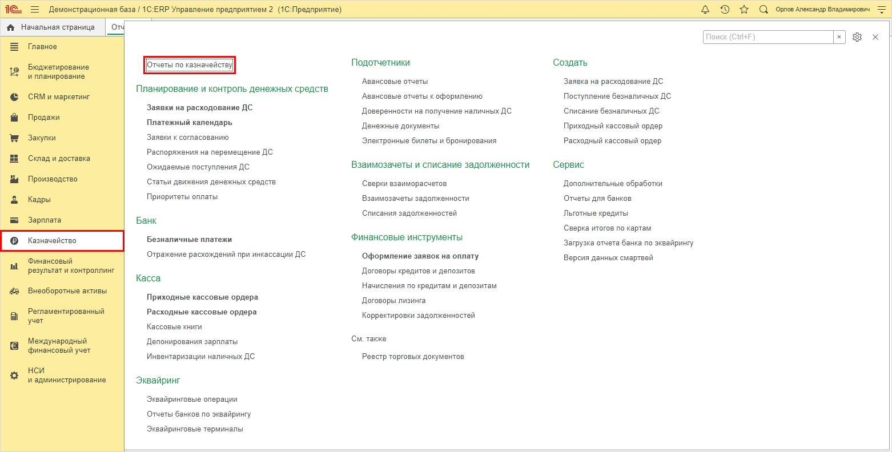This screenshot has height=452, width=892.
Task: Clear the search field with x button
Action: (839, 37)
